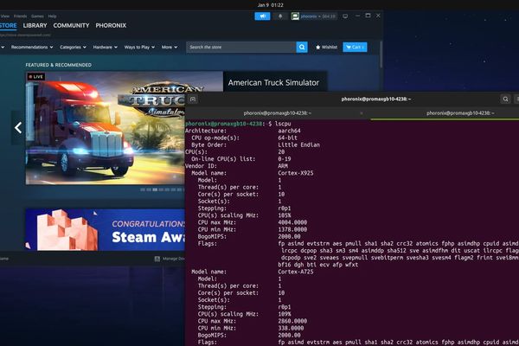Image resolution: width=519 pixels, height=346 pixels.
Task: Open the Wishlist link in Steam
Action: [326, 47]
